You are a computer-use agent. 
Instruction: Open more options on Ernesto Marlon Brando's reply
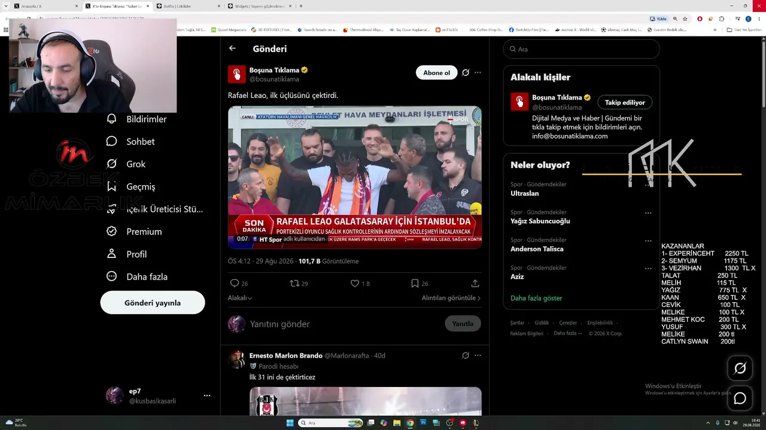478,355
